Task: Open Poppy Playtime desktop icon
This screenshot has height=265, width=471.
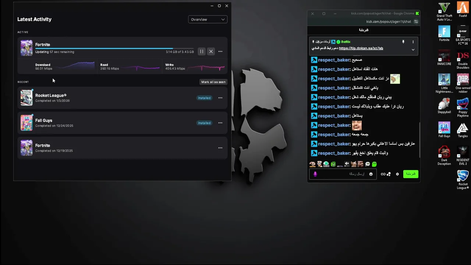Action: coord(463,108)
